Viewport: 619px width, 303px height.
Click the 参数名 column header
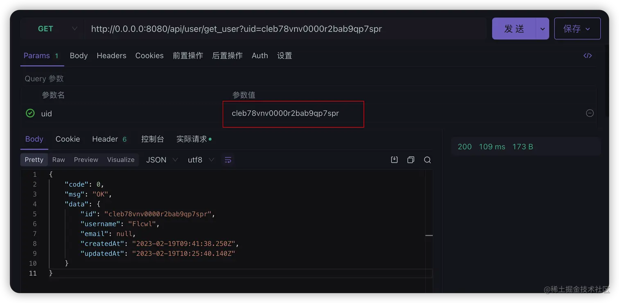click(x=53, y=95)
